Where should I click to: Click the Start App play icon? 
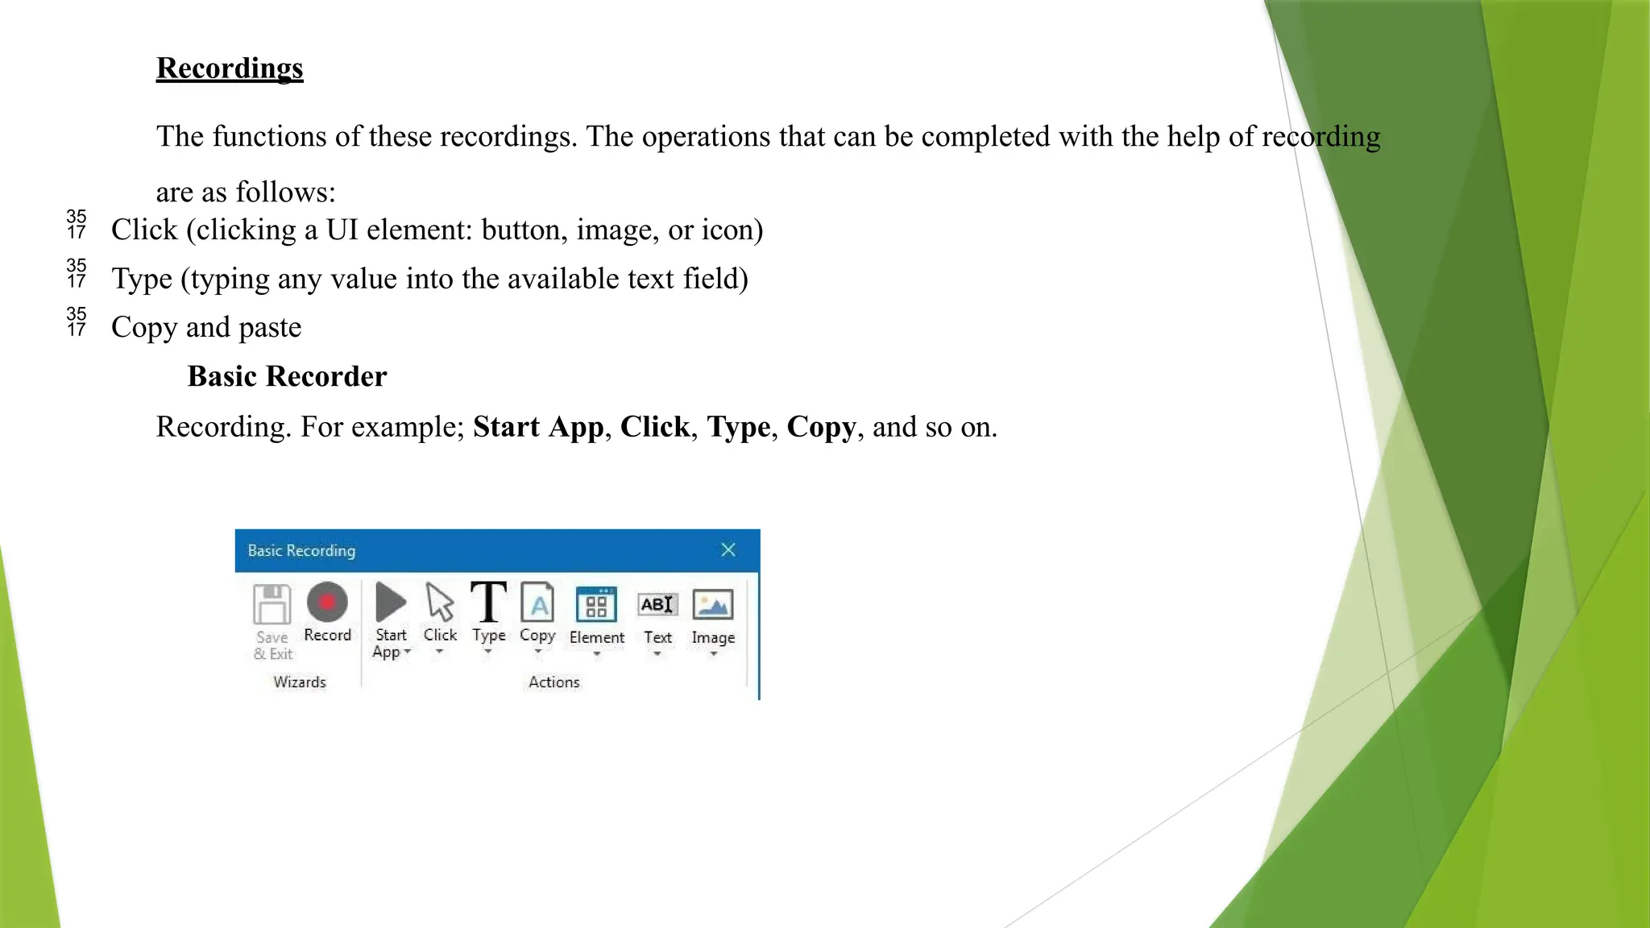click(391, 603)
